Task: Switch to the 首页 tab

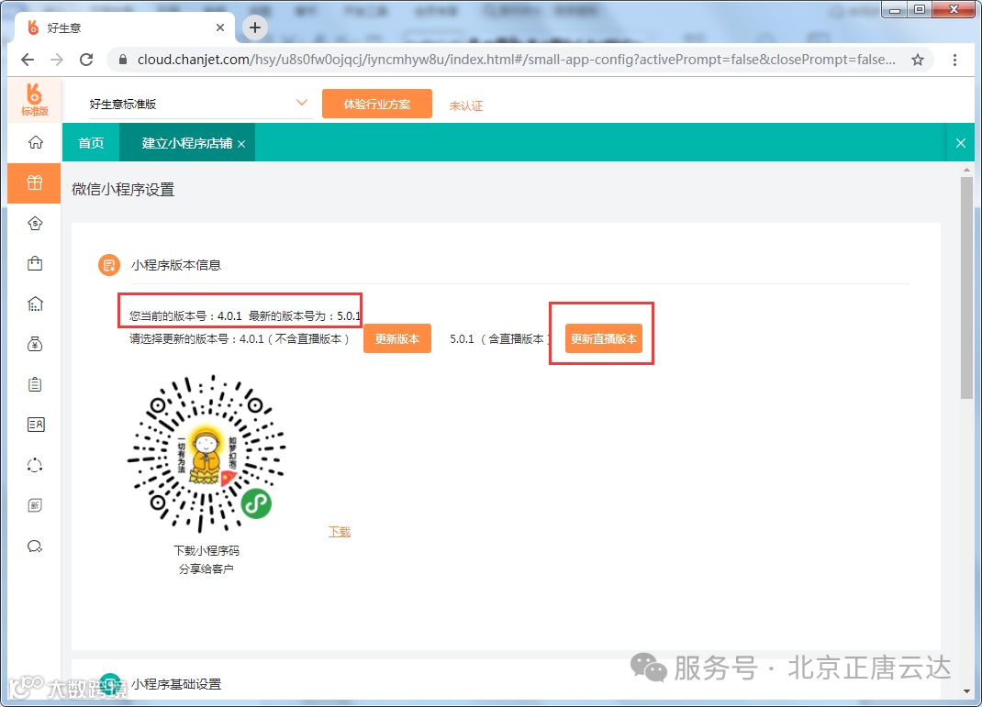Action: [x=91, y=143]
